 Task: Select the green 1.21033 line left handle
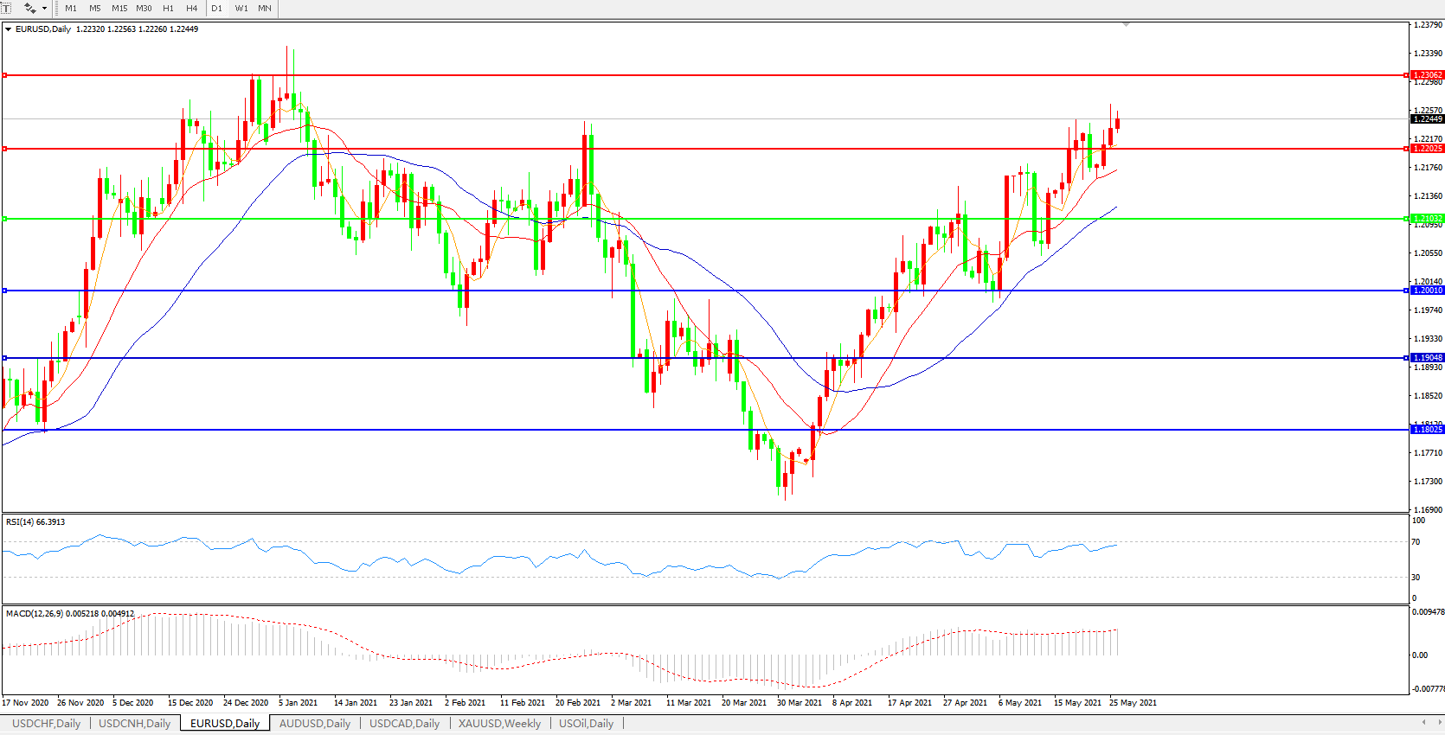[x=4, y=219]
